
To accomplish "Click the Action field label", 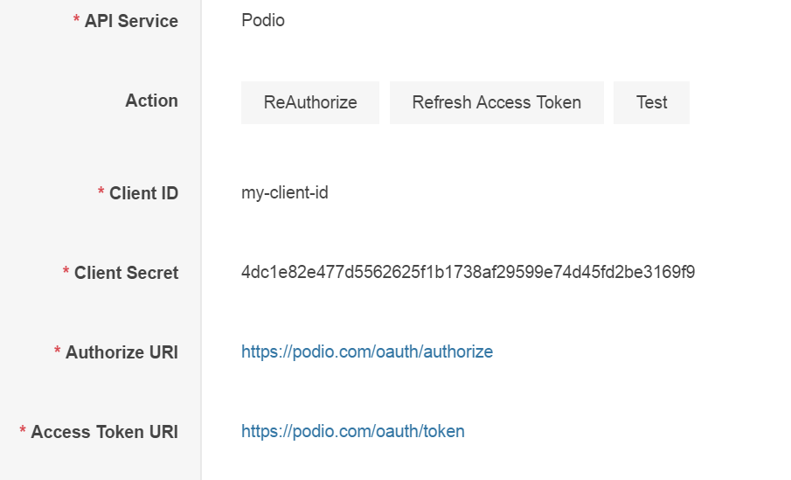I will pos(151,101).
